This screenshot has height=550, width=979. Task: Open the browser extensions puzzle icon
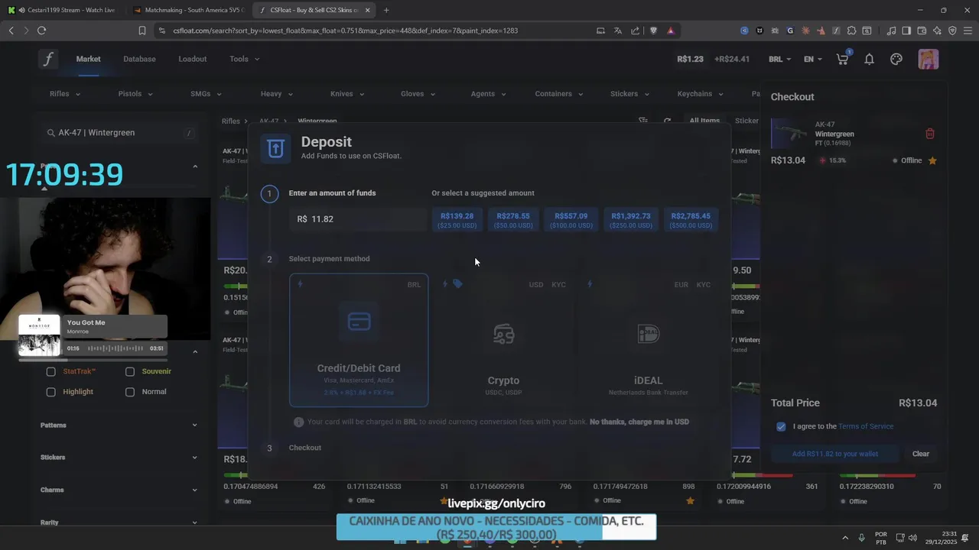coord(851,31)
